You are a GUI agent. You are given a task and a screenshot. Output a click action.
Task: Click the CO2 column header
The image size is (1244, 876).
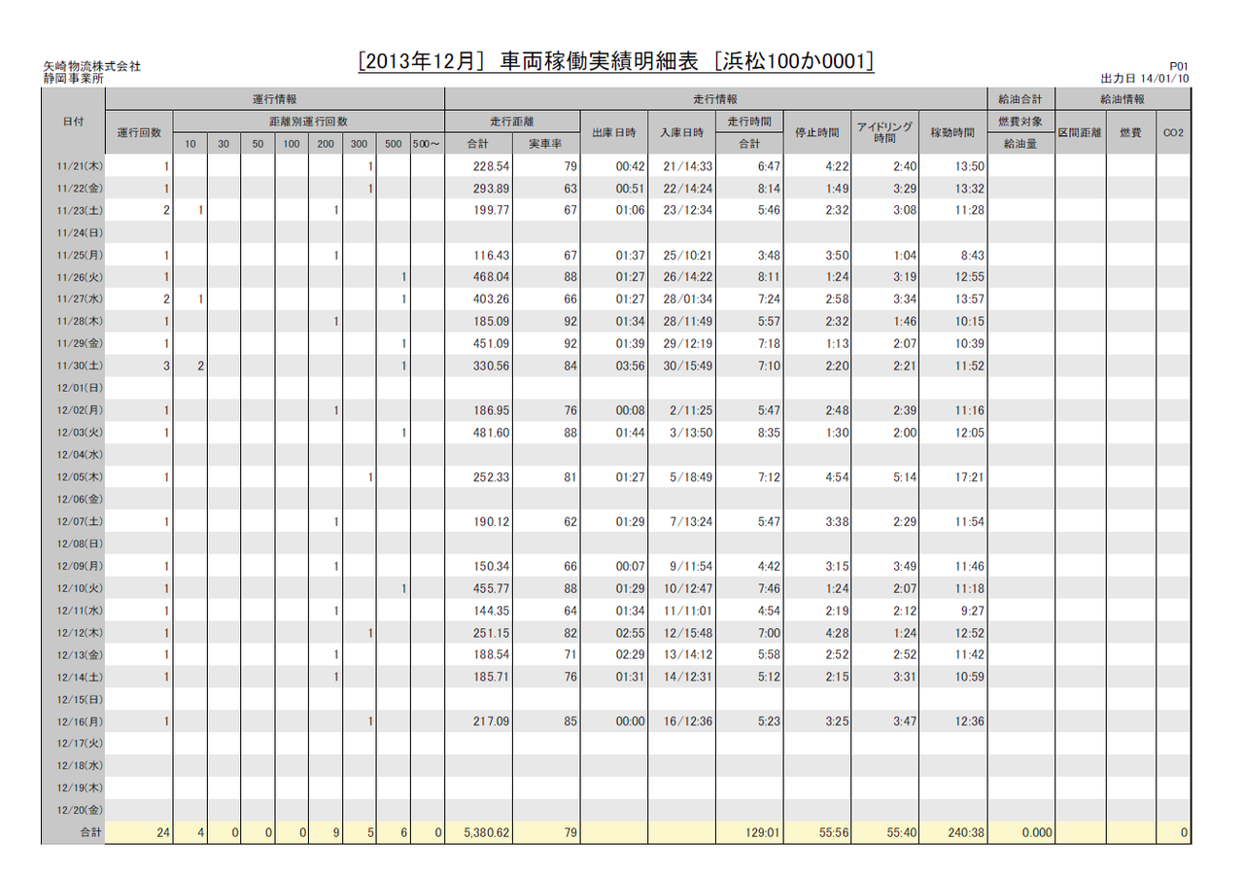1173,133
